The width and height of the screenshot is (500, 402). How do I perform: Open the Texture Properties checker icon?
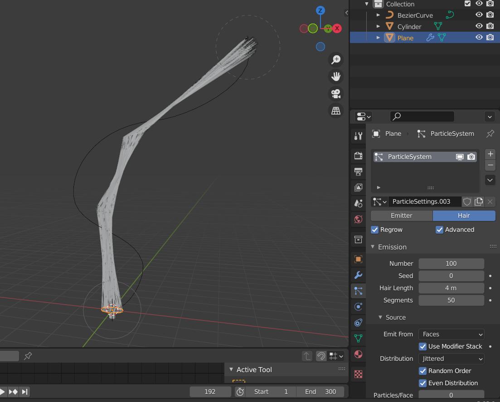pos(358,374)
